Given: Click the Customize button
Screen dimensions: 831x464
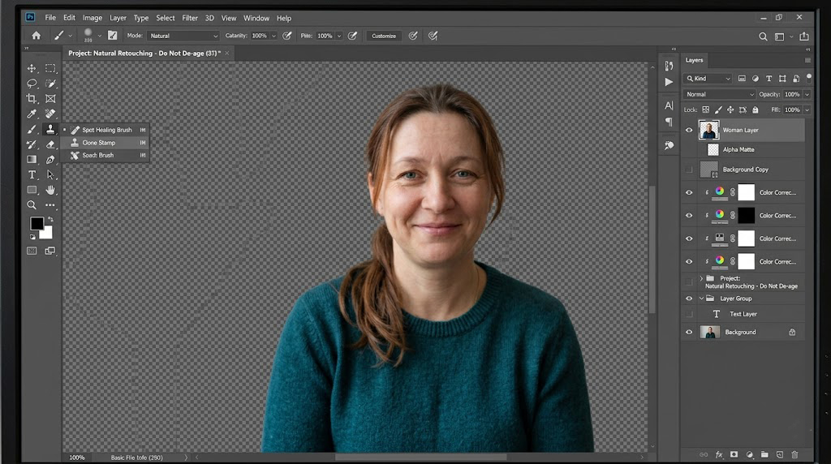Looking at the screenshot, I should coord(384,36).
